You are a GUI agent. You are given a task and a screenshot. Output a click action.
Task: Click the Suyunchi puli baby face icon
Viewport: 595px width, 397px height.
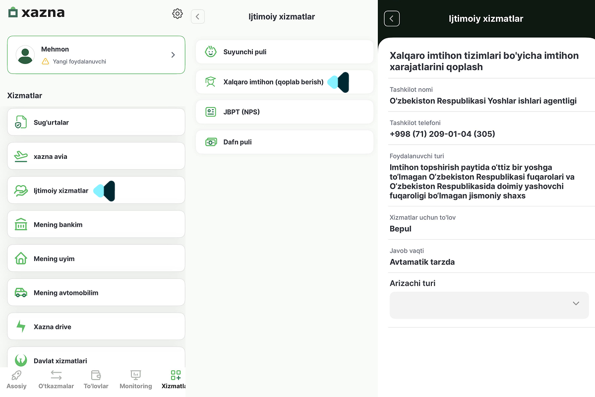211,52
